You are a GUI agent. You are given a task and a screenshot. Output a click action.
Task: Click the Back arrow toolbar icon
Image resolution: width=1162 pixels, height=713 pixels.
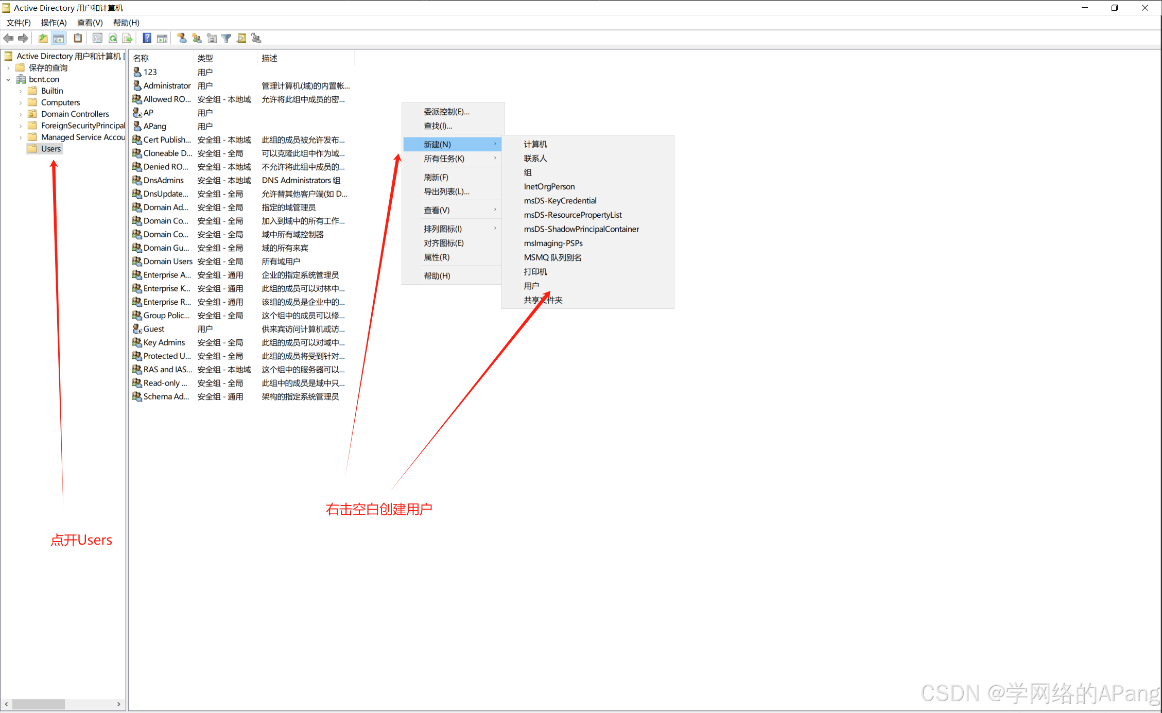[8, 39]
